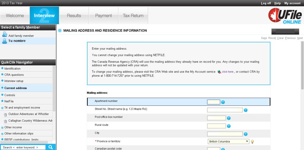Click the Next navigation link
304x150 pixels.
pos(300,38)
